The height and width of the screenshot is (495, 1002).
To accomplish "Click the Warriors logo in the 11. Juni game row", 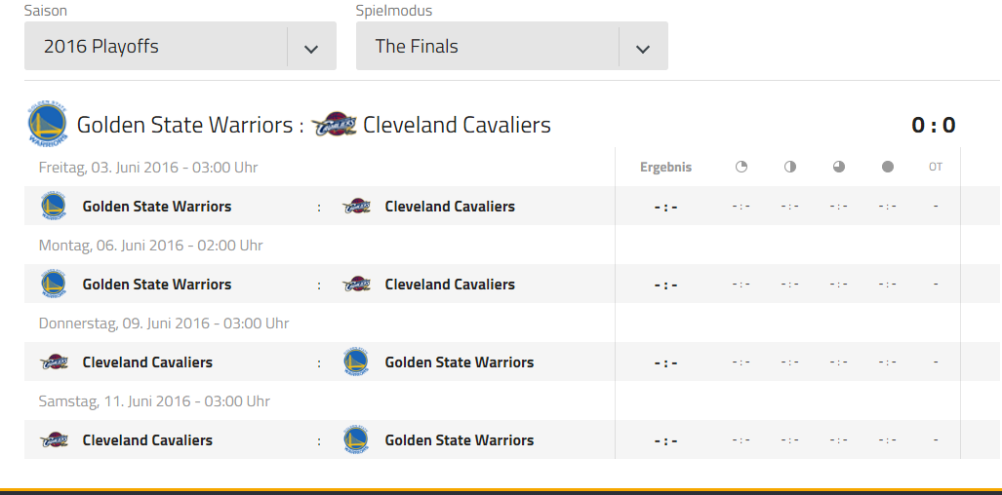I will [355, 439].
